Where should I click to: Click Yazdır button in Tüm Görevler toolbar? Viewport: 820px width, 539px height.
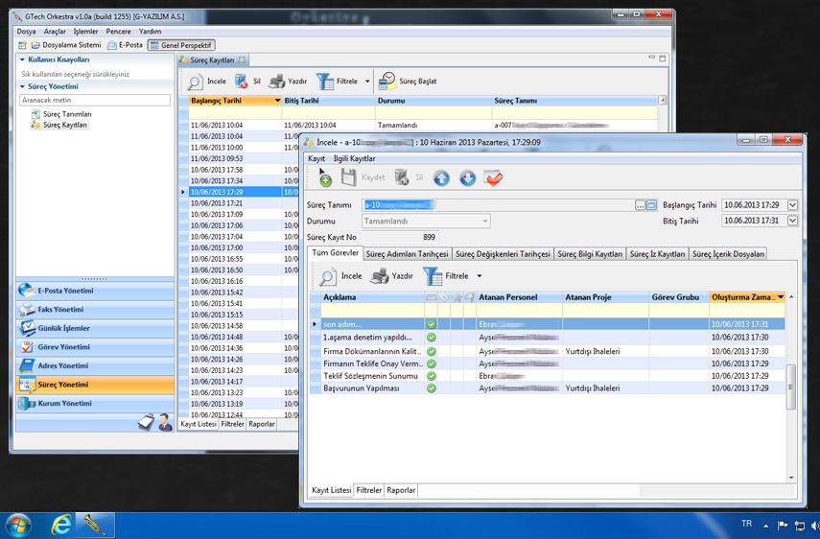(x=392, y=276)
